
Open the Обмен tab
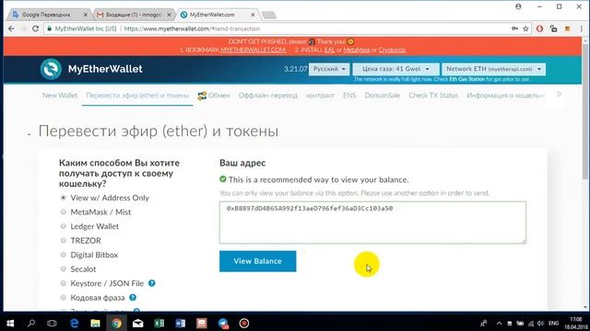click(214, 96)
